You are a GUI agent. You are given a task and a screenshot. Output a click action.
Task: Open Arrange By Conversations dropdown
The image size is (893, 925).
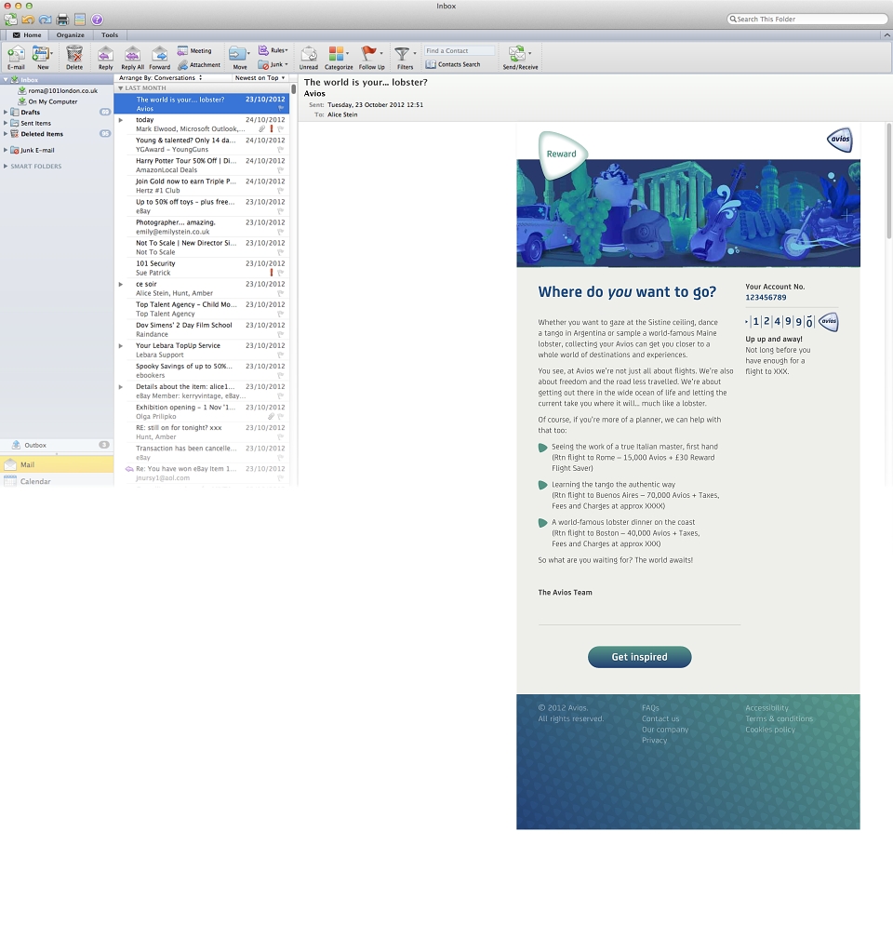click(160, 78)
